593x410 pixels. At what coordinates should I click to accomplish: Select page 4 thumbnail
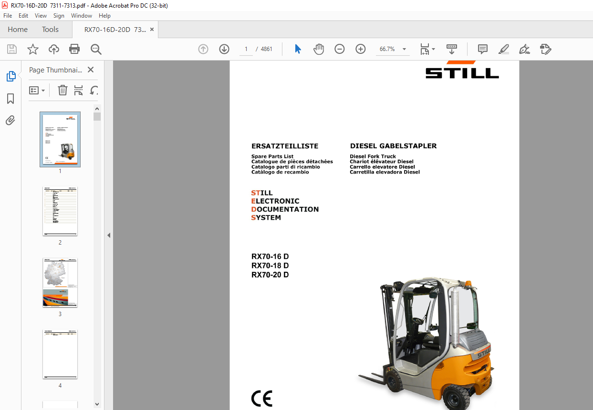60,354
